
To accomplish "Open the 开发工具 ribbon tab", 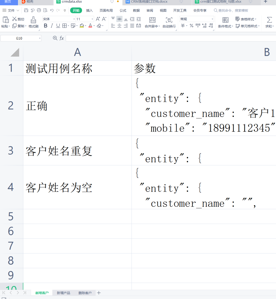I will tap(180, 10).
